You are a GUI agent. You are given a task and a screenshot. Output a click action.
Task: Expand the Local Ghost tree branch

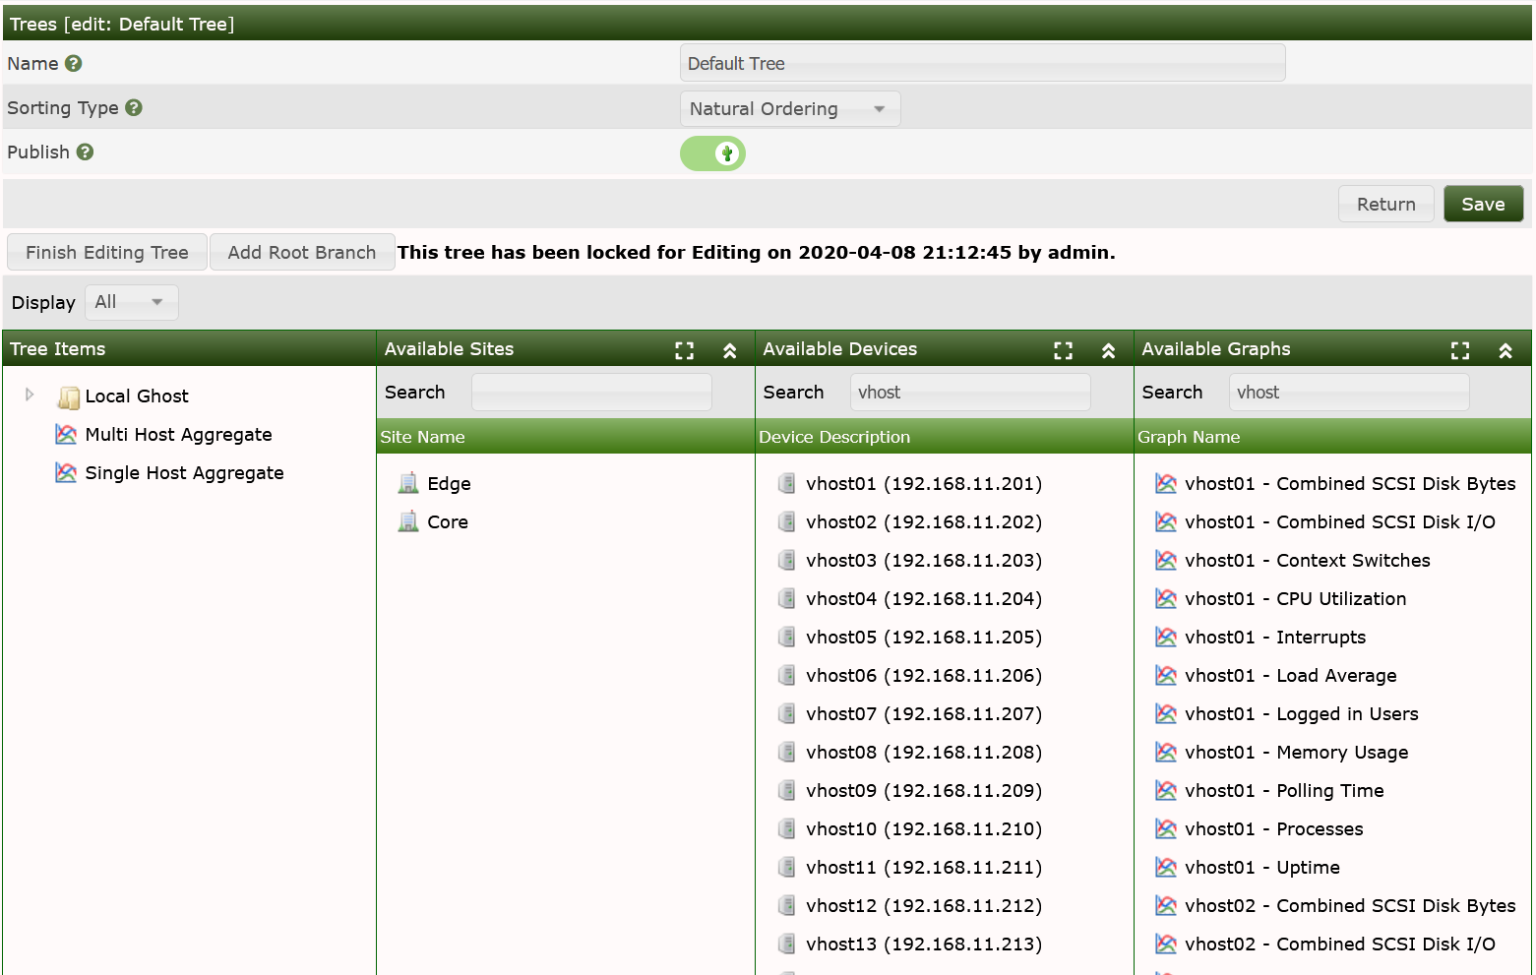pyautogui.click(x=30, y=396)
